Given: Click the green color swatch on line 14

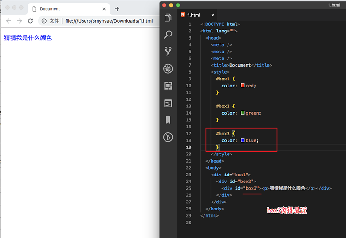Looking at the screenshot, I should click(243, 113).
